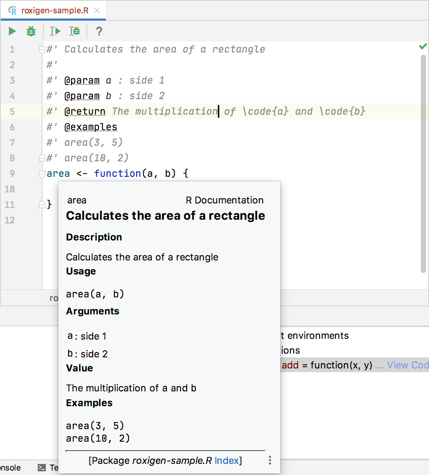Click the fold end marker at line 11
Viewport: 429px width, 475px height.
coord(42,204)
